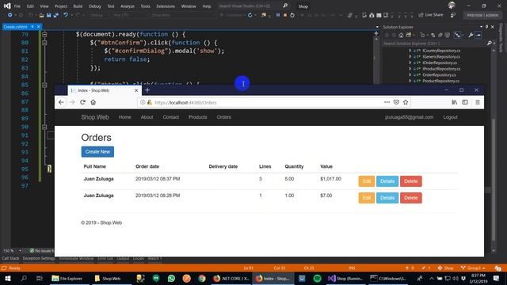Edit the $1,017.00 order
The image size is (507, 285).
[x=366, y=181]
